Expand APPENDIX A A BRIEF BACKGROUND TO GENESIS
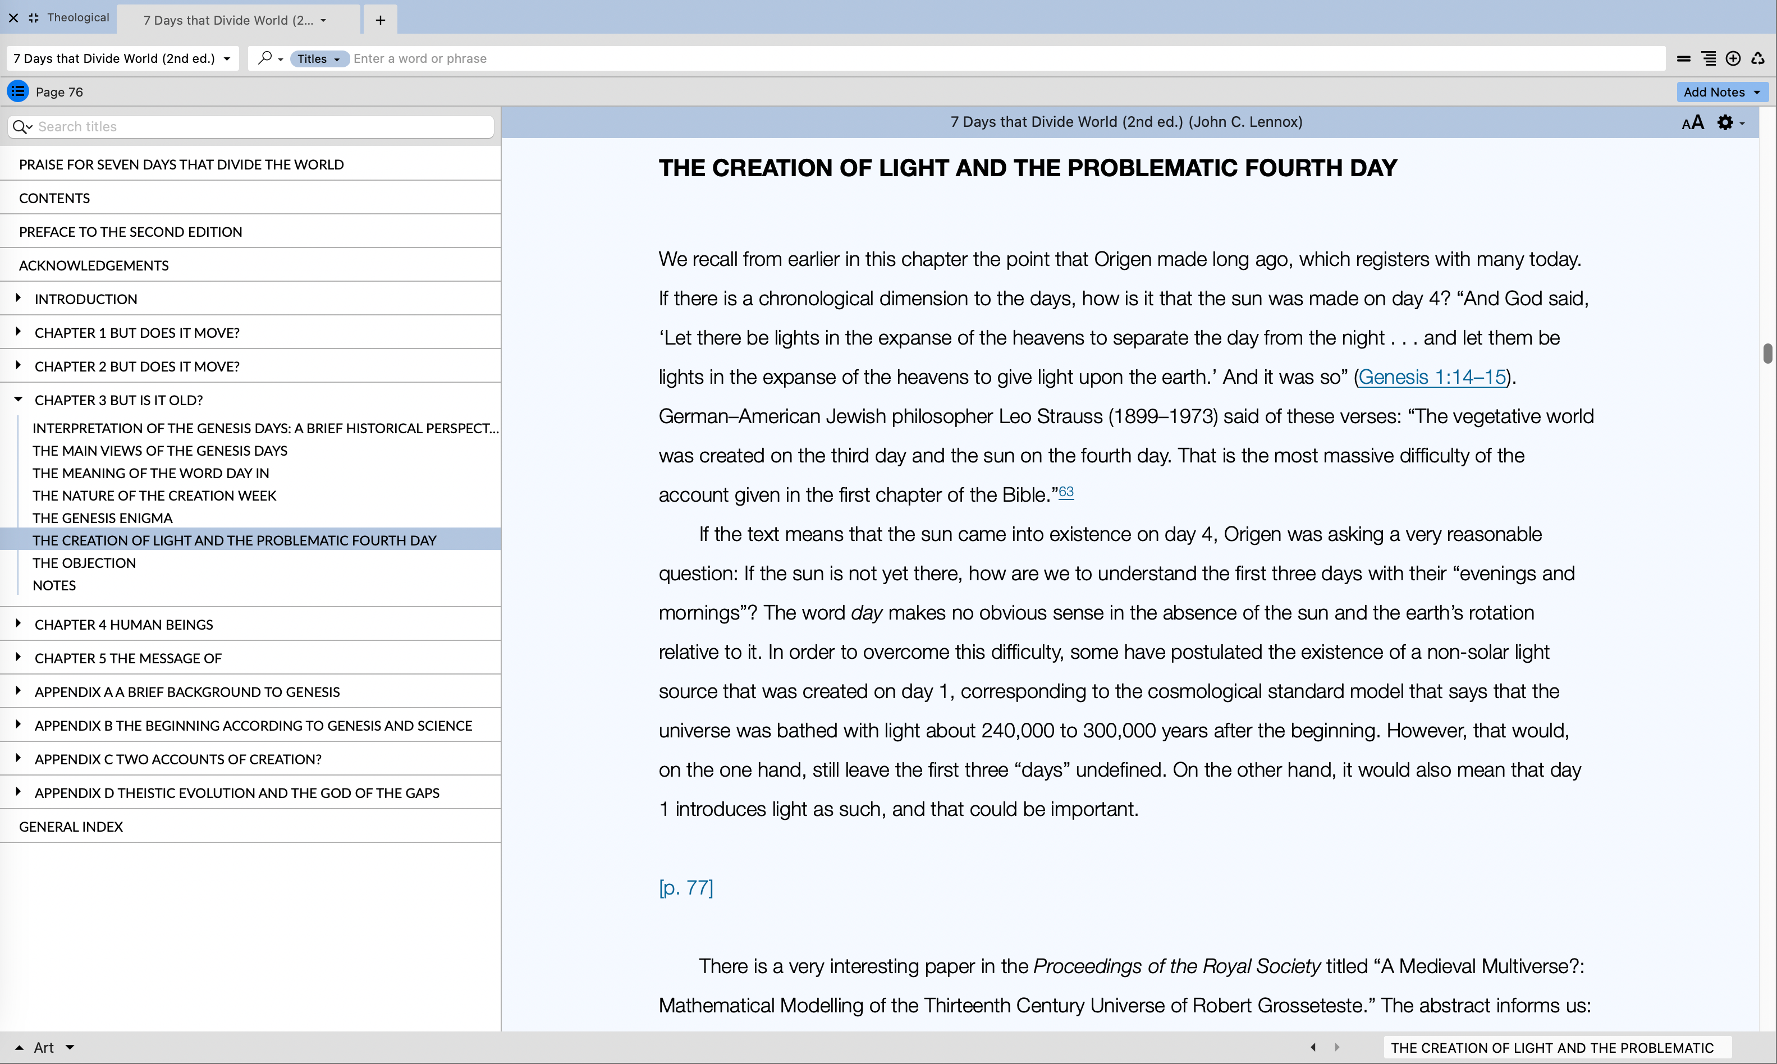The image size is (1777, 1064). point(18,691)
